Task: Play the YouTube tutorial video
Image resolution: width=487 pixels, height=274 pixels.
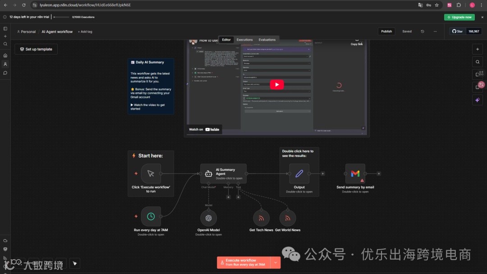Action: click(x=277, y=85)
